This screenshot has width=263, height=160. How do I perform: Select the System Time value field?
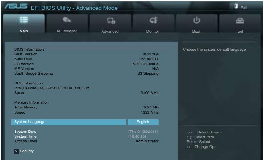pos(137,136)
